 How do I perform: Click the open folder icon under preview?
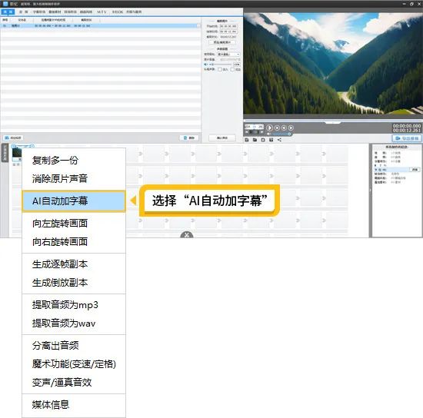coord(255,140)
